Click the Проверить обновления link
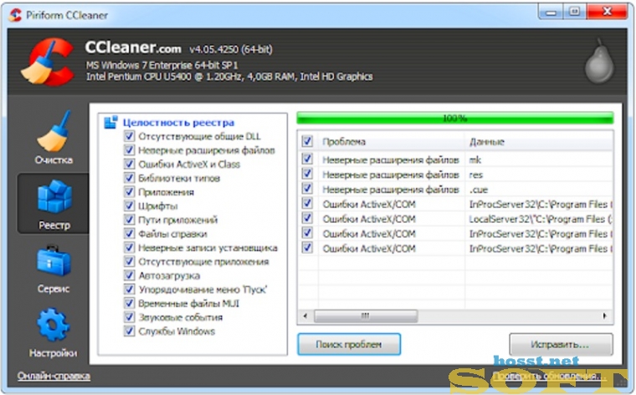This screenshot has width=636, height=395. pos(550,376)
